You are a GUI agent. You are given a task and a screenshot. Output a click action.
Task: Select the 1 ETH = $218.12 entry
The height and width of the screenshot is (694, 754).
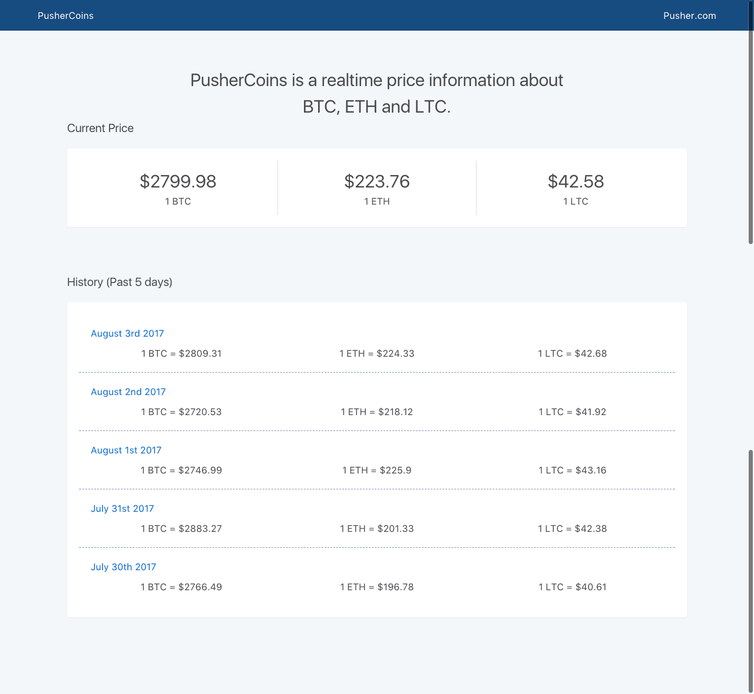(x=377, y=412)
